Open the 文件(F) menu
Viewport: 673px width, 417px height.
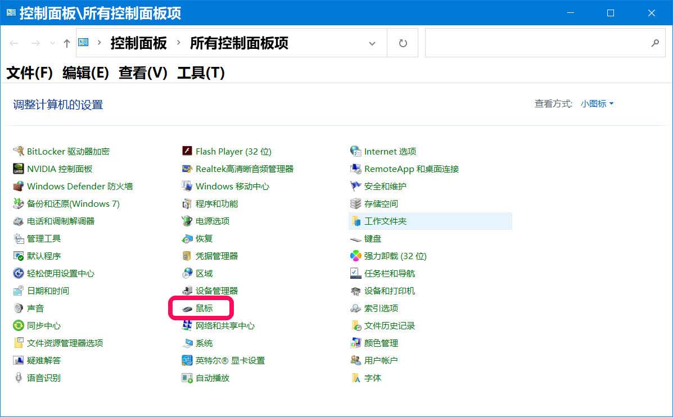click(x=30, y=72)
